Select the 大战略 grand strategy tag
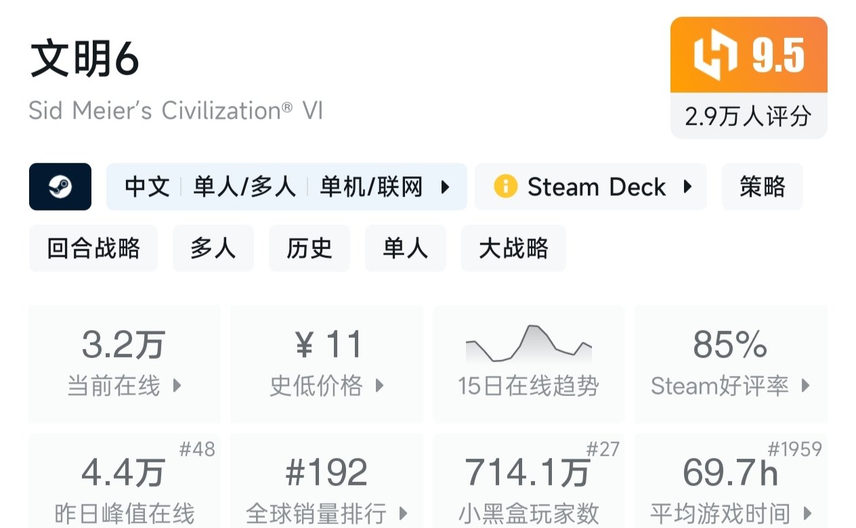Image resolution: width=856 pixels, height=528 pixels. point(513,248)
